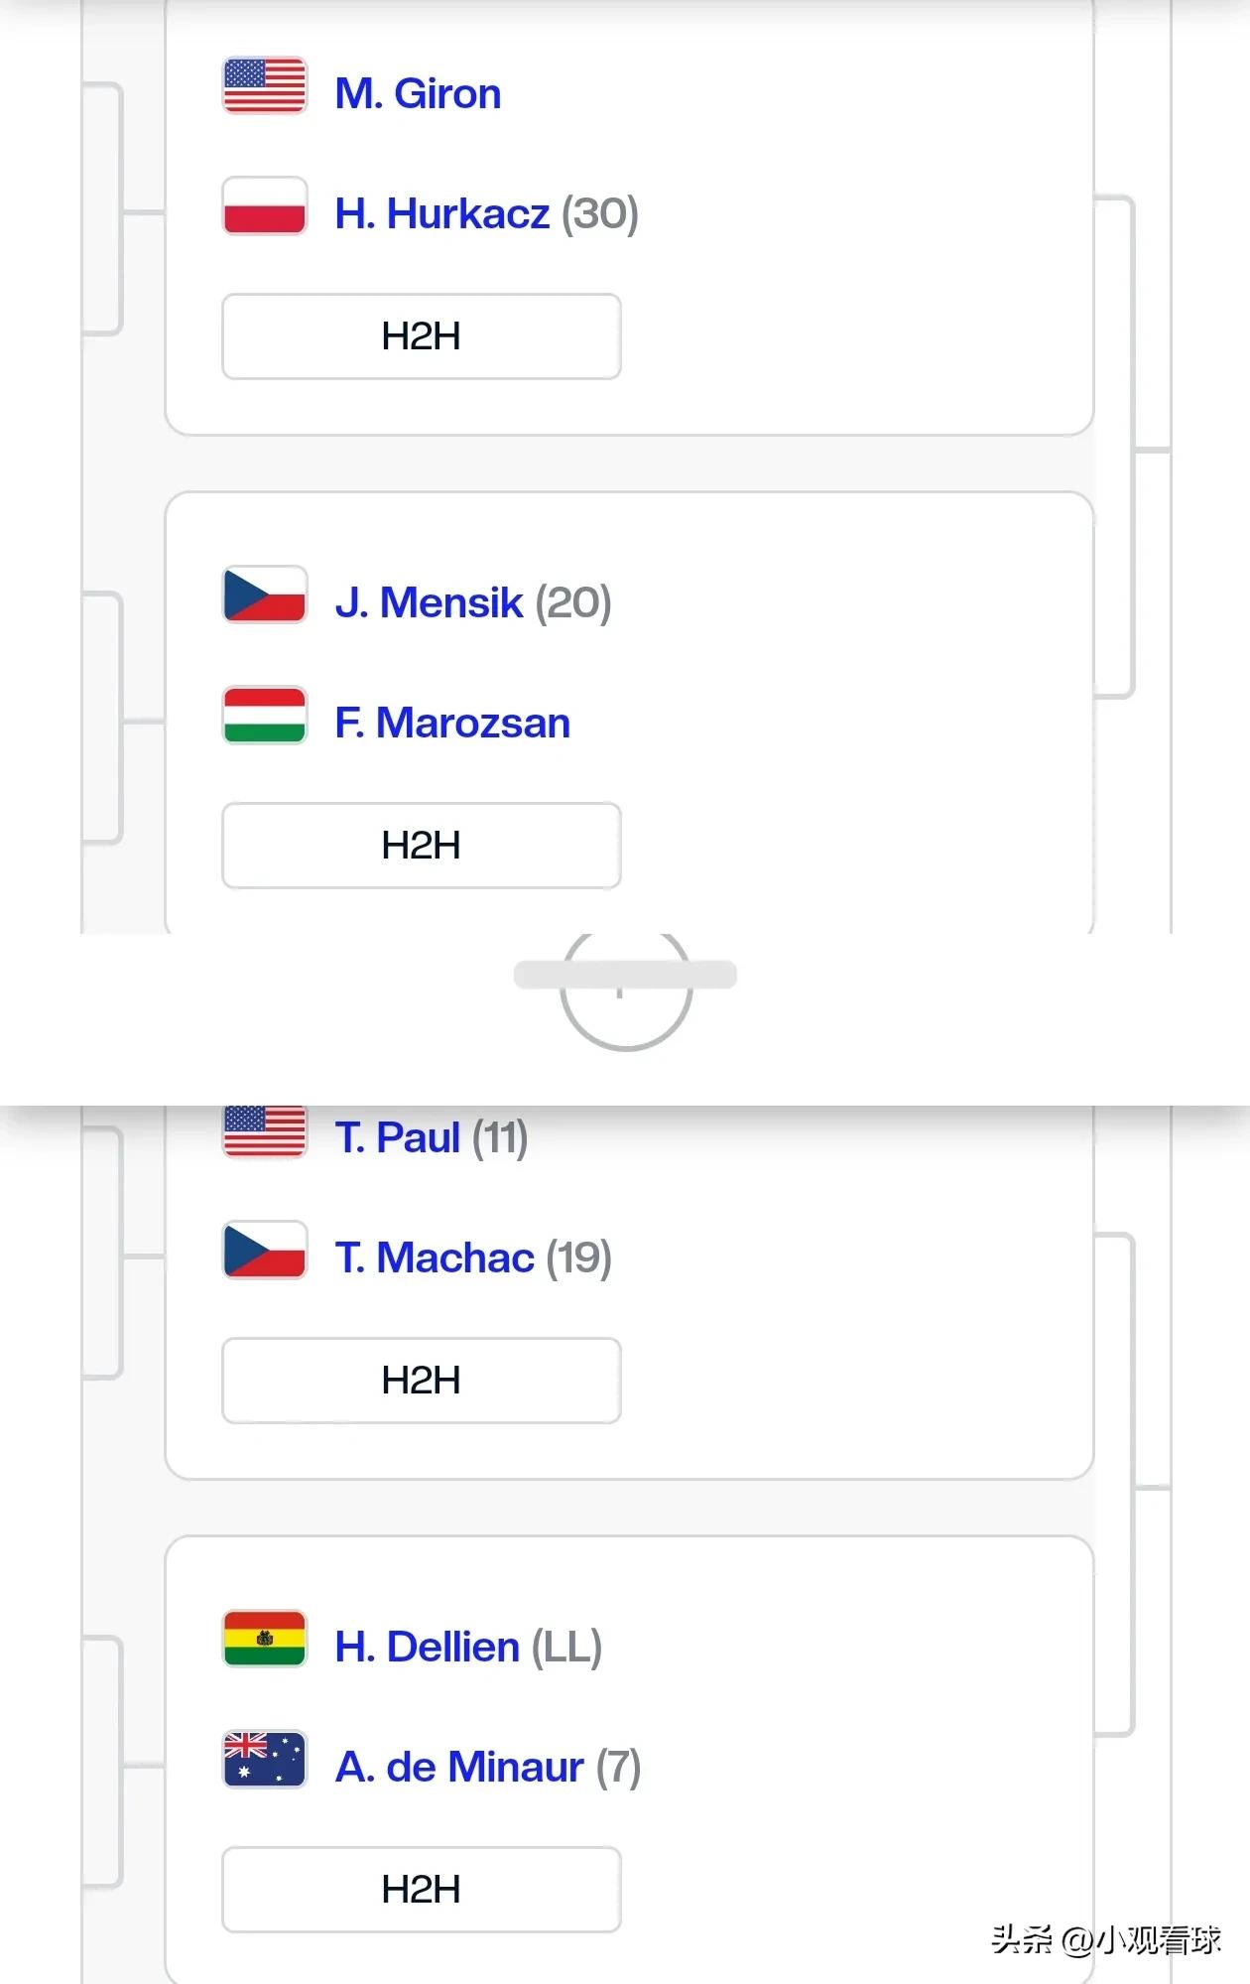Open F. Marozsan player profile
This screenshot has height=1984, width=1250.
coord(452,723)
